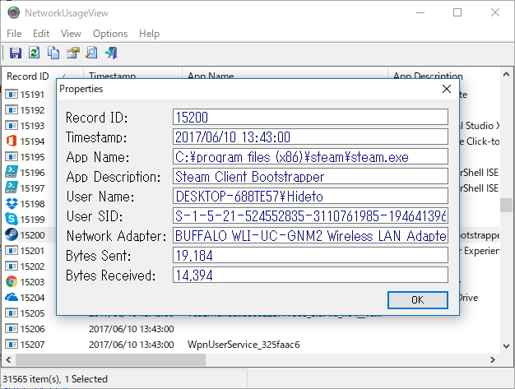Click the row 15206 timestamp cell
This screenshot has width=515, height=389.
click(132, 329)
